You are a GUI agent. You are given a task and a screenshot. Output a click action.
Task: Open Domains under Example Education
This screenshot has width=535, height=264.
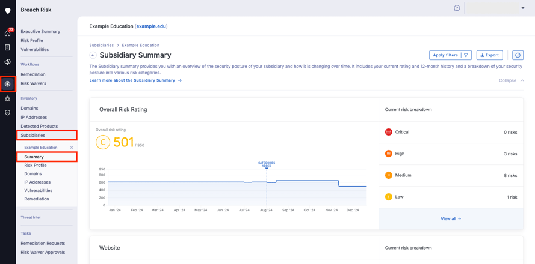[x=33, y=174]
